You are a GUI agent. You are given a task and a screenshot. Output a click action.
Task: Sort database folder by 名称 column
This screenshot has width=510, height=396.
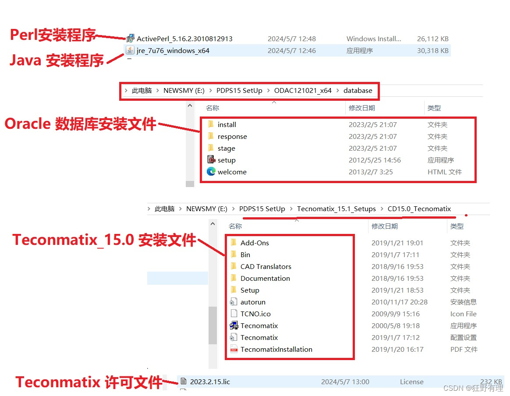pos(212,108)
